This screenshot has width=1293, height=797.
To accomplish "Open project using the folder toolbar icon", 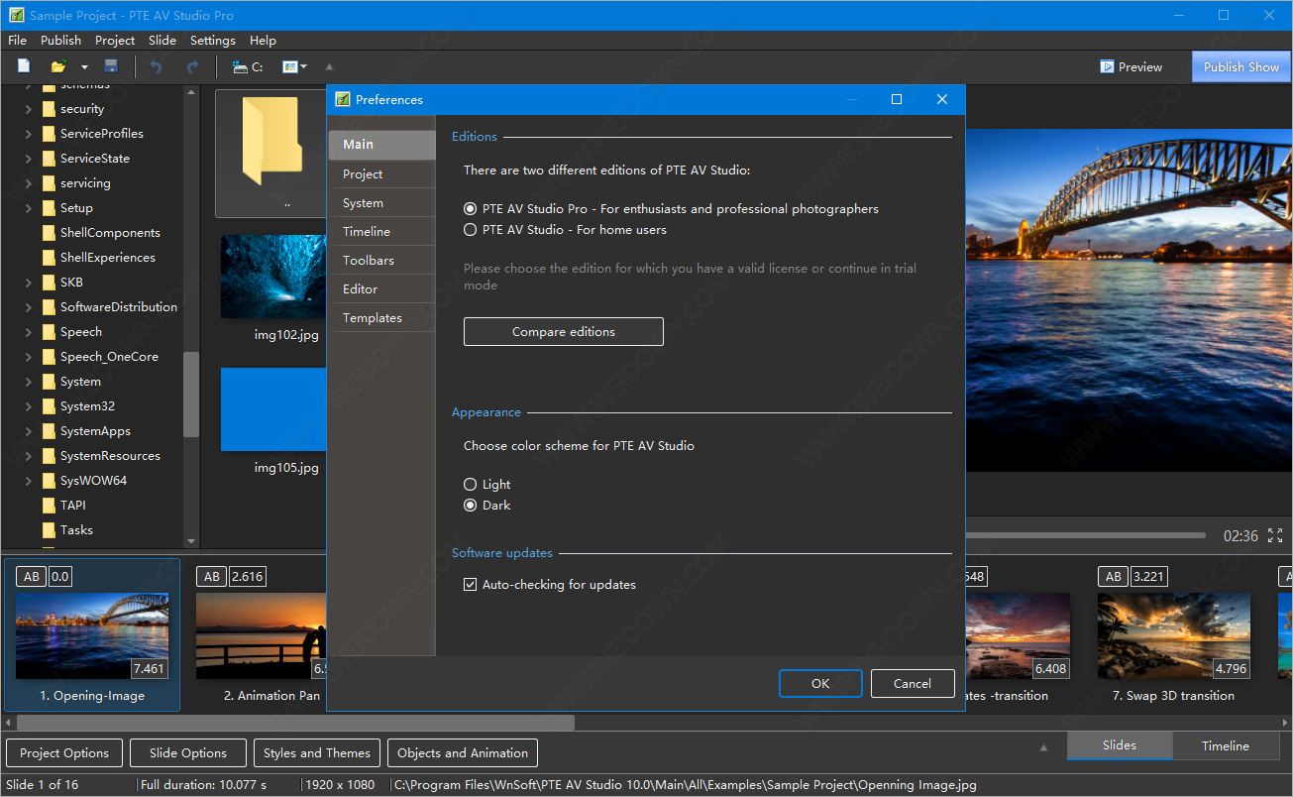I will [x=58, y=66].
